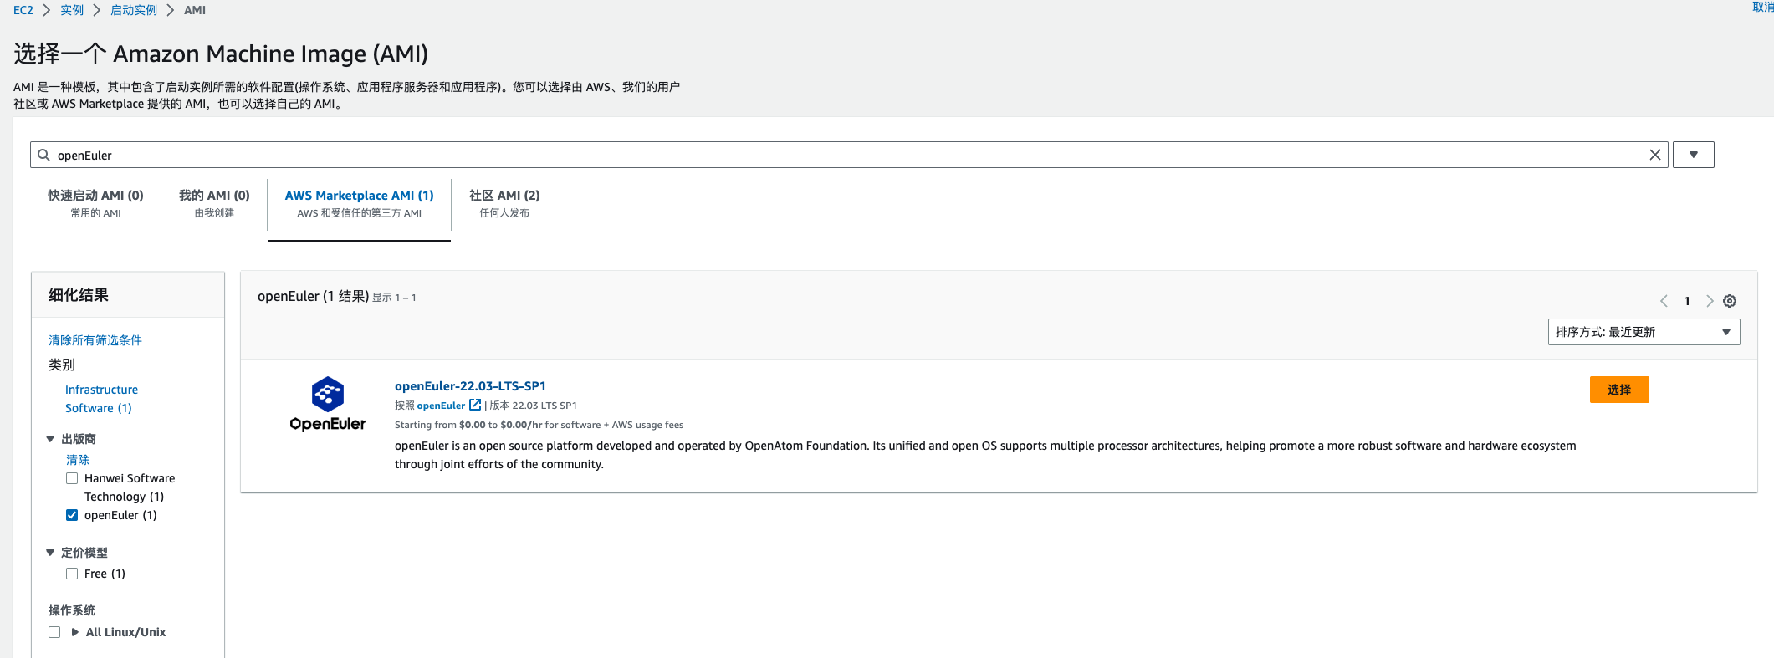Open the search bar dropdown arrow

(x=1693, y=155)
